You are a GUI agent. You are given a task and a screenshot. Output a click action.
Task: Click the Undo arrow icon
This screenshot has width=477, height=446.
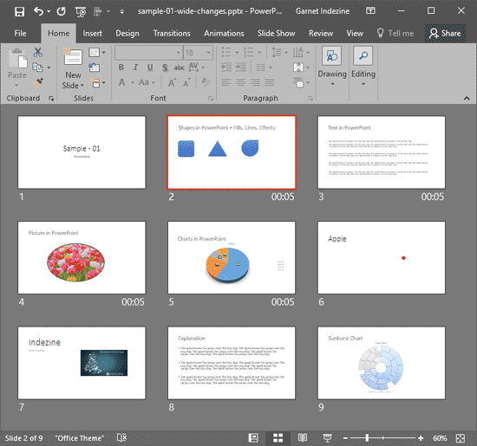[x=38, y=11]
